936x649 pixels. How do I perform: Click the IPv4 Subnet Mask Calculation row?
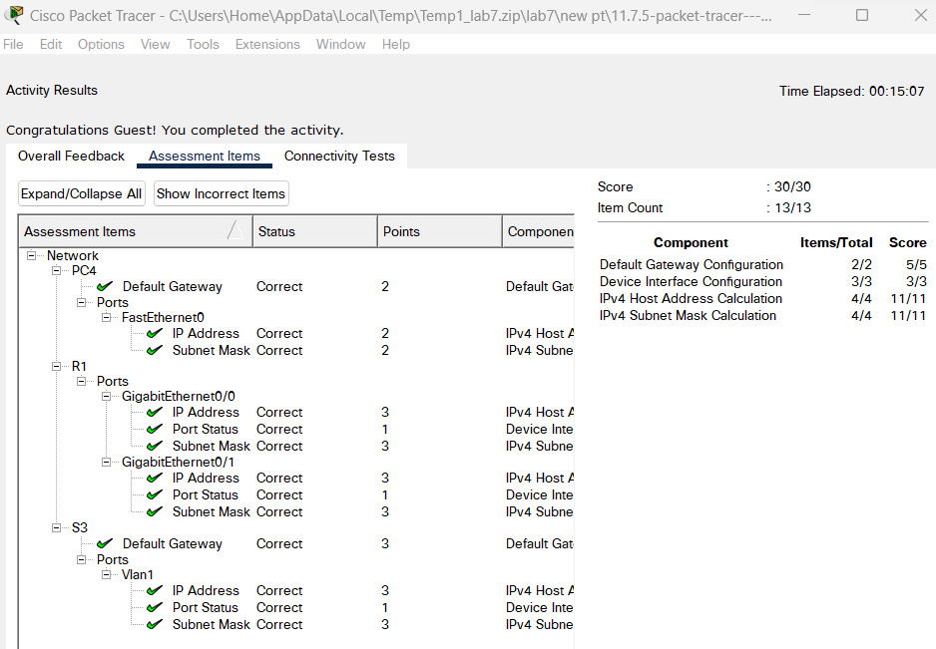tap(763, 316)
